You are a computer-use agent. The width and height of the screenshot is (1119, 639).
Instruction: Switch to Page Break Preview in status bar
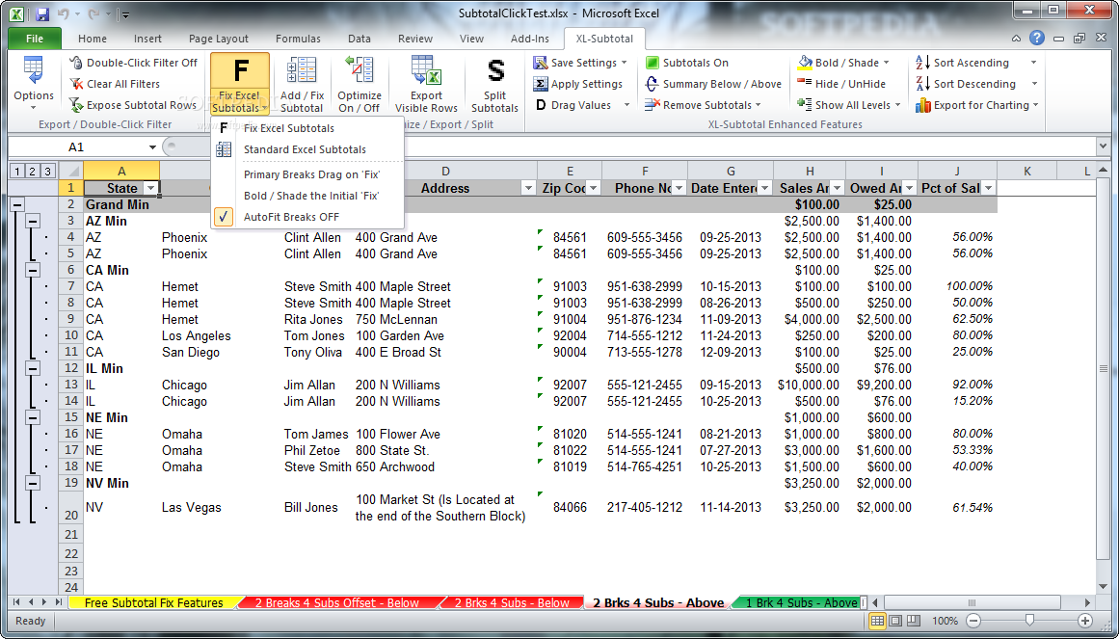pos(913,621)
